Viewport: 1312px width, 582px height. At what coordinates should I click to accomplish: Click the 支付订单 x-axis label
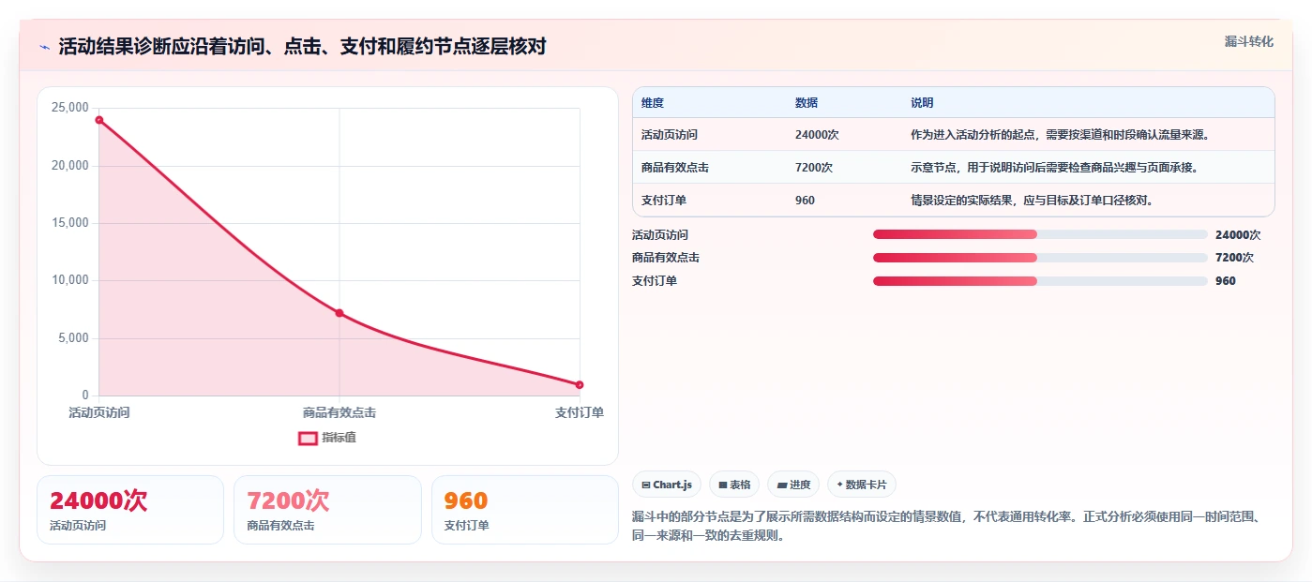[580, 412]
